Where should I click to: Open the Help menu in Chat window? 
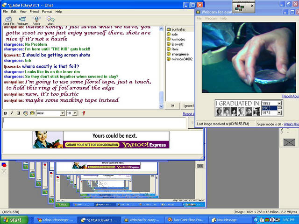(x=58, y=12)
